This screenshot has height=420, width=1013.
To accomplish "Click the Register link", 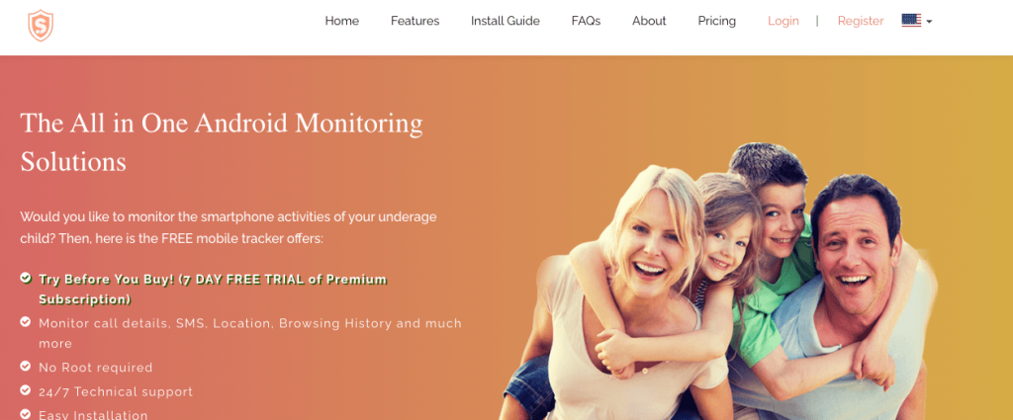I will pos(861,21).
